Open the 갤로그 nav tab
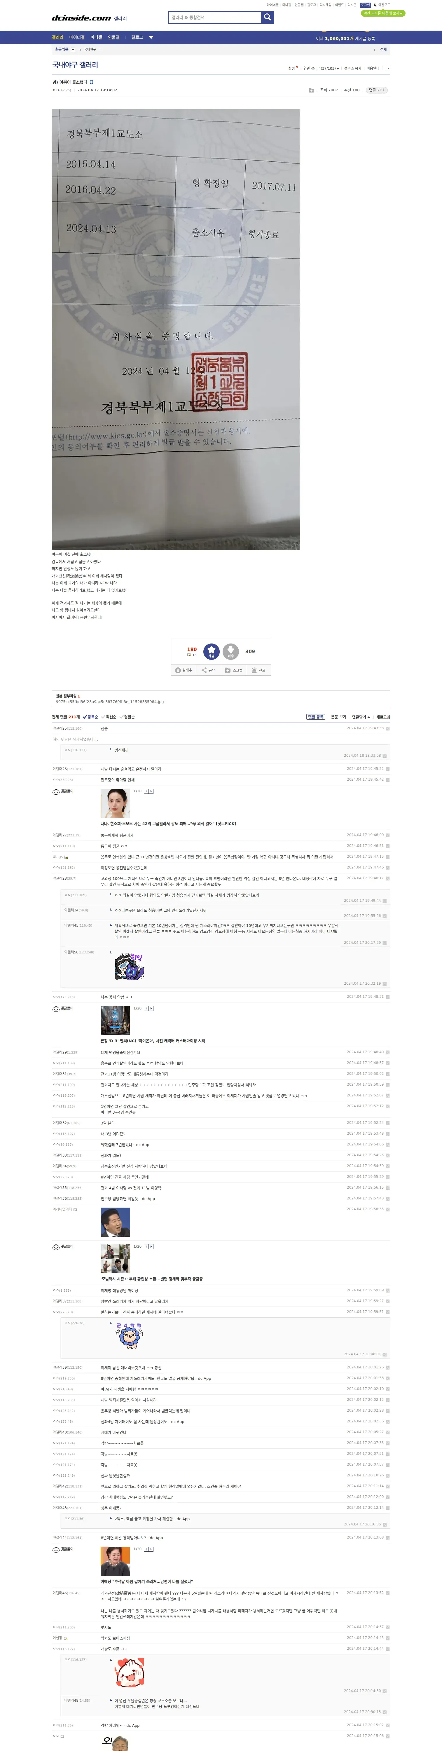The image size is (442, 1751). click(x=137, y=37)
